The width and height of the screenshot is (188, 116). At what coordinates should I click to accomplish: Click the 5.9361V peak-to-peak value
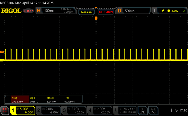[34, 102]
